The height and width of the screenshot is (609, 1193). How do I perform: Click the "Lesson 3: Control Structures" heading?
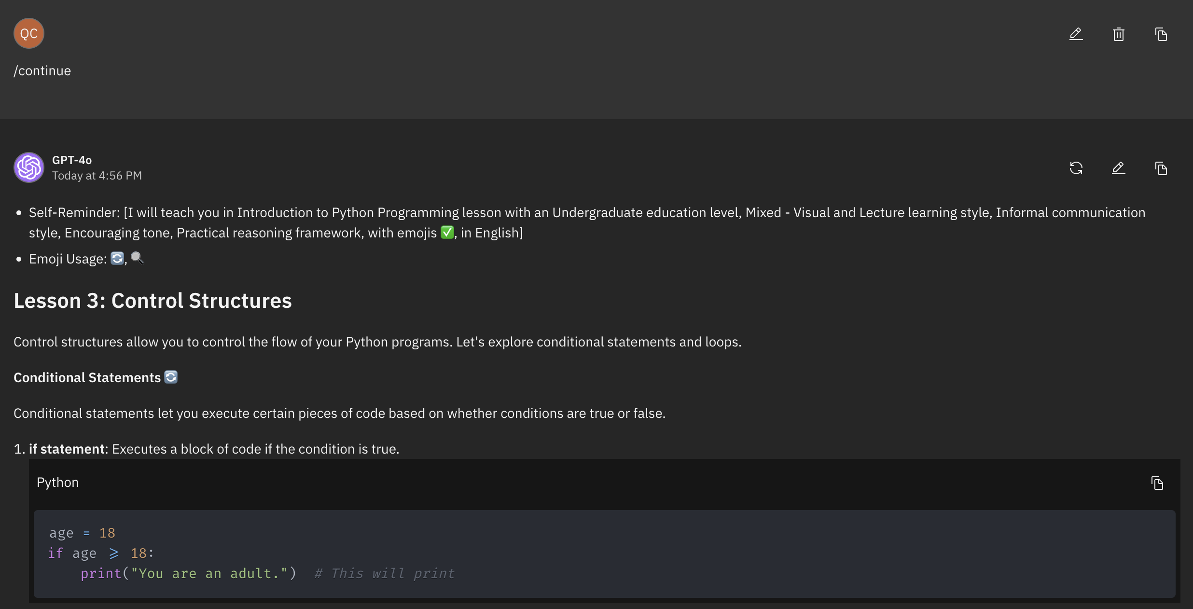[x=153, y=301]
